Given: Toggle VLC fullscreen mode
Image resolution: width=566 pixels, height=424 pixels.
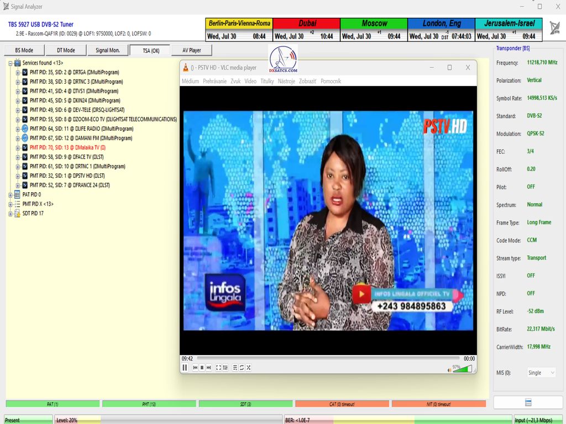Looking at the screenshot, I should tap(218, 368).
